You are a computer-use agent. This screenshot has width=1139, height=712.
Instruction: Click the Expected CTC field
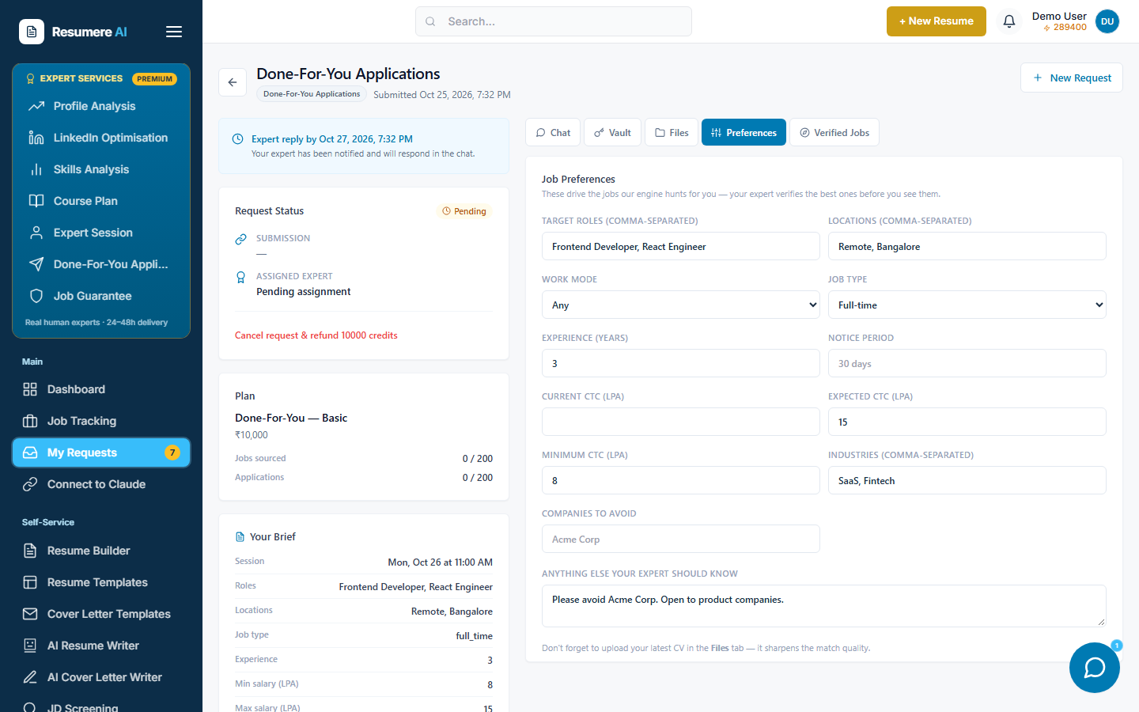pyautogui.click(x=967, y=422)
